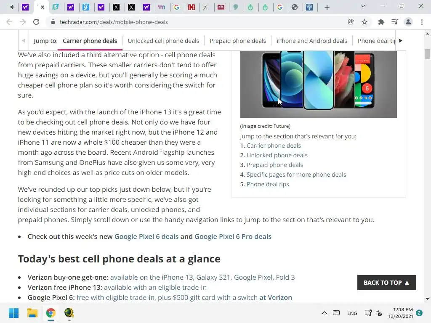431x323 pixels.
Task: Click the scrollbar down arrow
Action: (427, 299)
